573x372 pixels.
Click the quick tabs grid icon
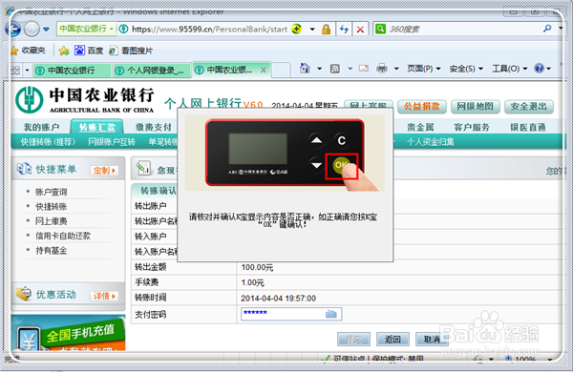click(15, 70)
